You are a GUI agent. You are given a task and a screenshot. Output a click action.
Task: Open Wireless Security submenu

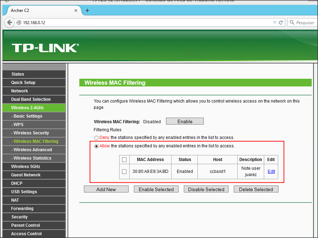[34, 133]
